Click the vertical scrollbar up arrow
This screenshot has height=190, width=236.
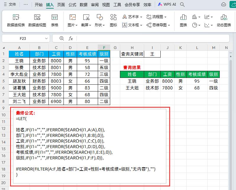[231, 56]
